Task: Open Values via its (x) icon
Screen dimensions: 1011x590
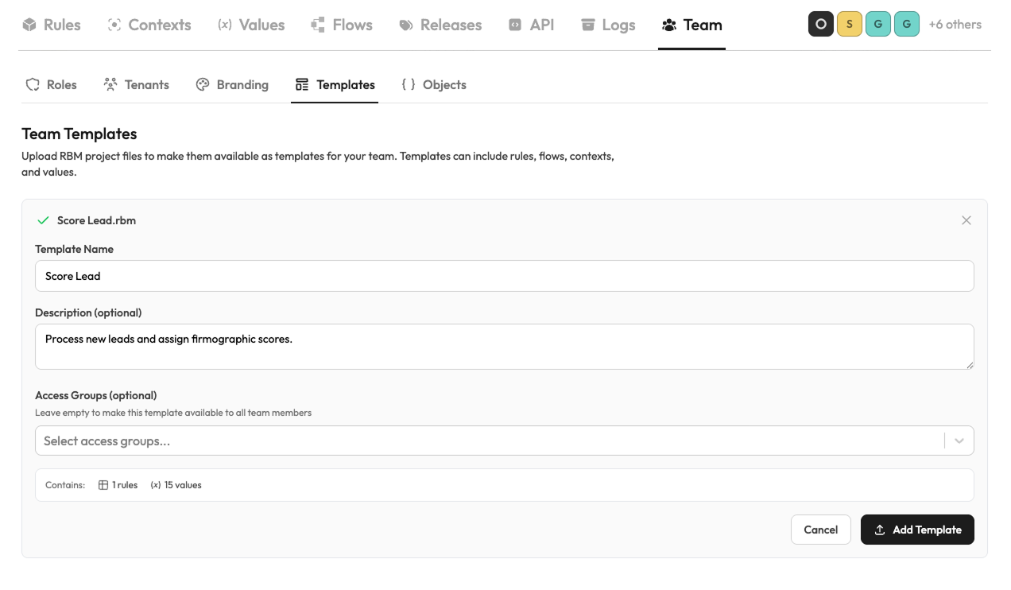Action: 225,24
